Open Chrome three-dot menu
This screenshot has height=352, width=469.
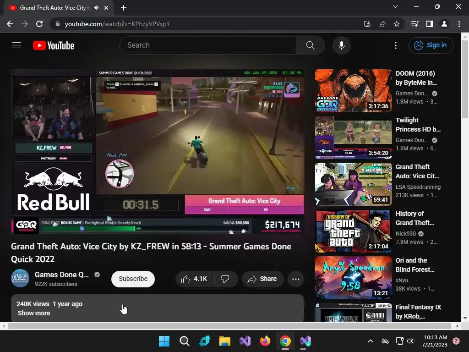pos(459,24)
